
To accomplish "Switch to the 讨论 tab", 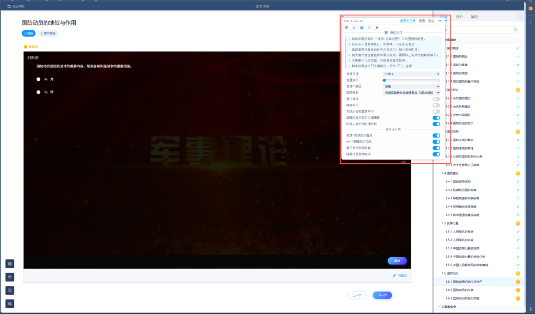I will (x=459, y=17).
